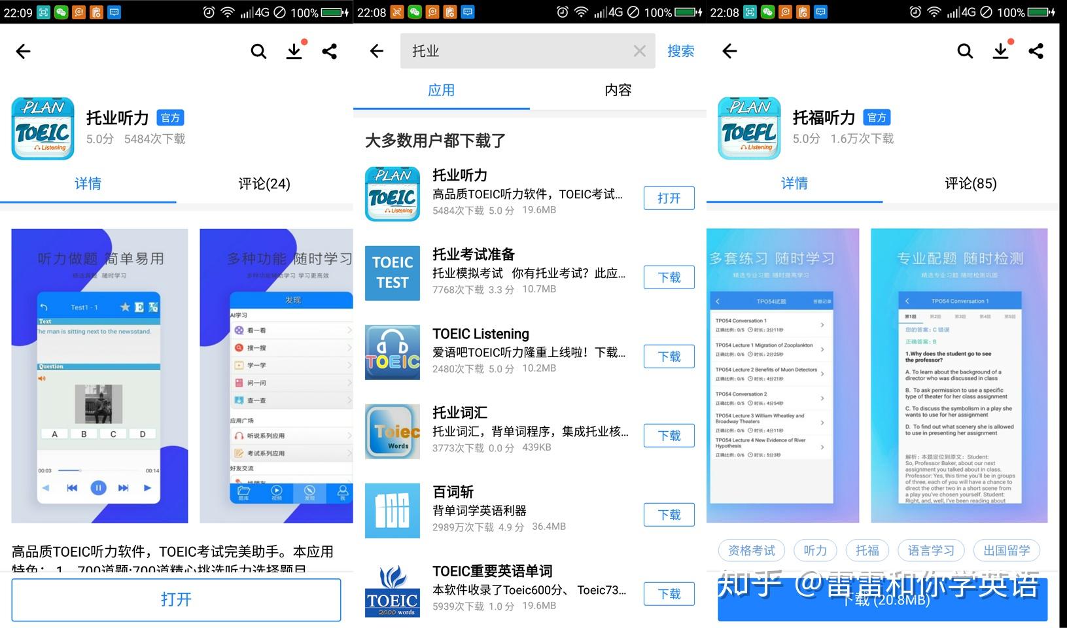
Task: Tap 打开 in the 托业听力 search result row
Action: pyautogui.click(x=669, y=198)
